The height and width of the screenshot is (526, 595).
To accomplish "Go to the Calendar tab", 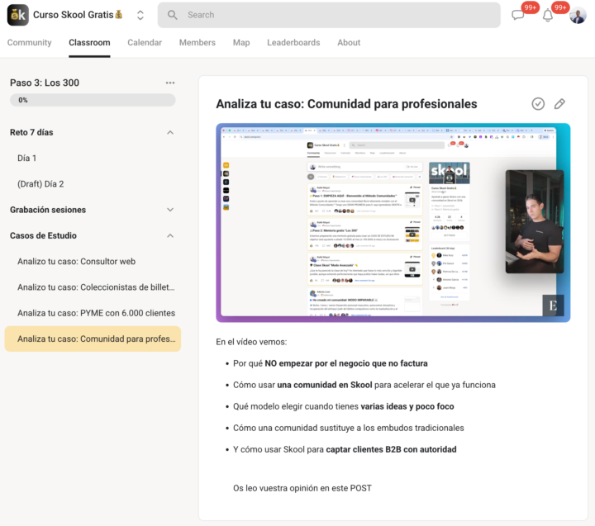I will (x=145, y=42).
